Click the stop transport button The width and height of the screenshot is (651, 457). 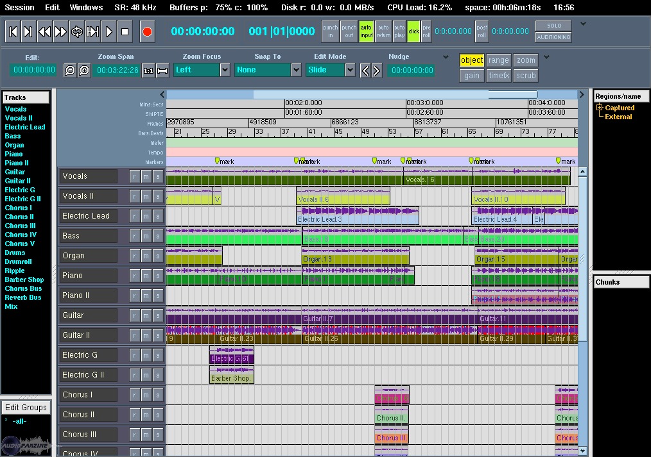point(125,31)
